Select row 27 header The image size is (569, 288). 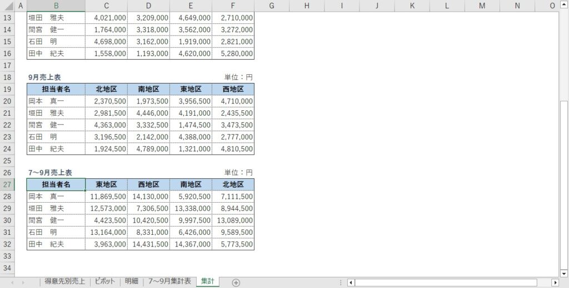[7, 184]
